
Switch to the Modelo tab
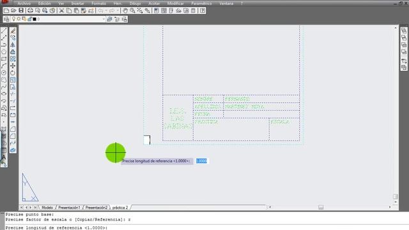(x=47, y=208)
